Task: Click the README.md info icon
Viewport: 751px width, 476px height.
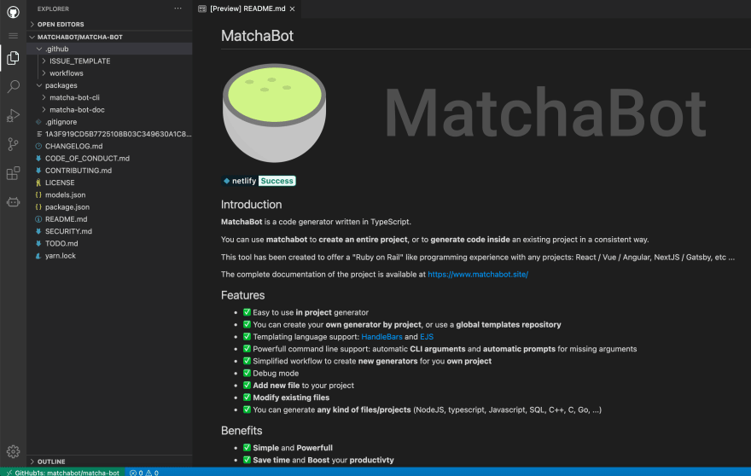Action: point(38,219)
